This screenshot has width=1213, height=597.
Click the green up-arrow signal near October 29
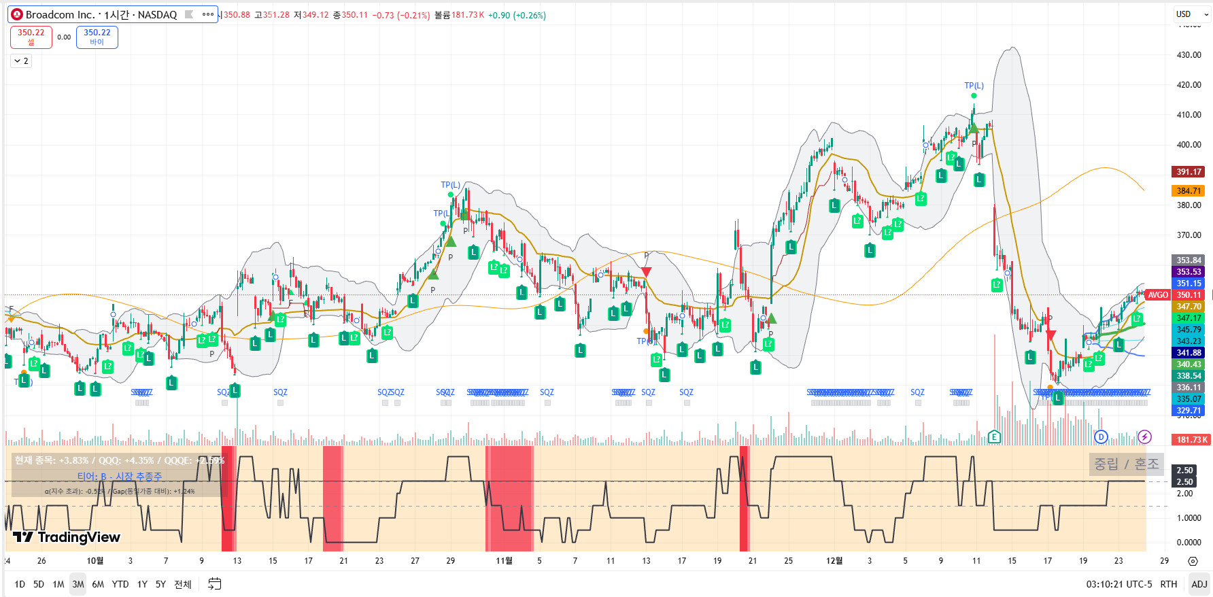450,241
